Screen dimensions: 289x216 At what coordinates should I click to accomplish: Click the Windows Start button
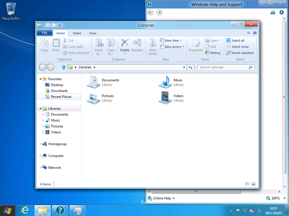pos(8,210)
